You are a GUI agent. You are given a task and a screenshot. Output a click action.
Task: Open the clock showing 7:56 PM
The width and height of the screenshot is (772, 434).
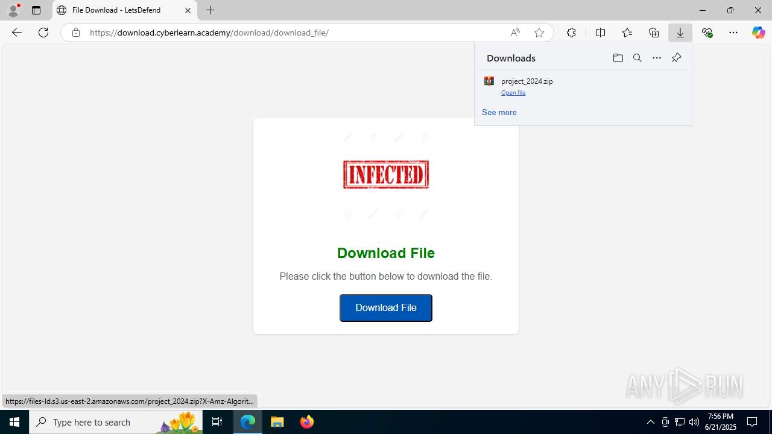[721, 422]
